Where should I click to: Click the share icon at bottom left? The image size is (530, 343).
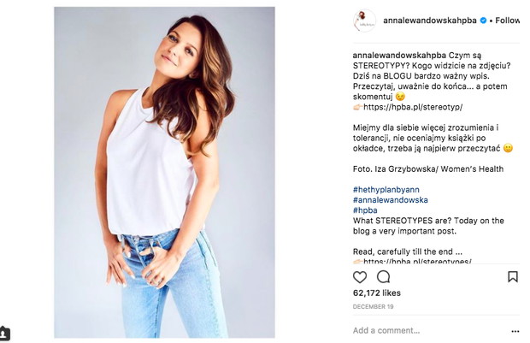(4, 334)
